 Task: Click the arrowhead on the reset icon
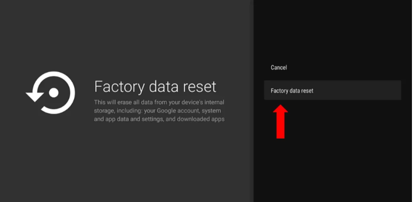point(34,96)
